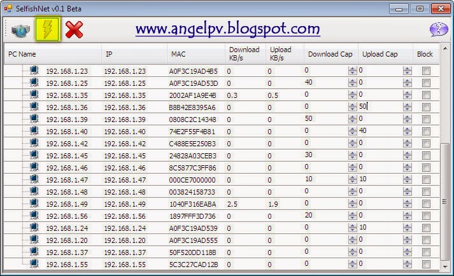Sort by the PC Name column header
Screen dimensions: 454x276
tap(53, 54)
